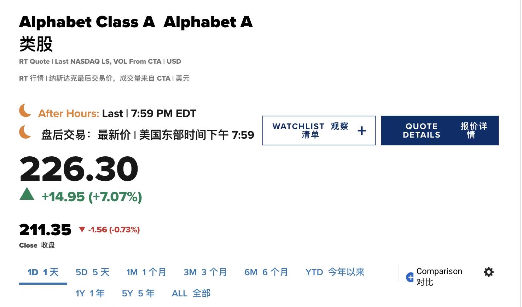Click the Comparison label text
Image resolution: width=522 pixels, height=307 pixels.
[439, 271]
